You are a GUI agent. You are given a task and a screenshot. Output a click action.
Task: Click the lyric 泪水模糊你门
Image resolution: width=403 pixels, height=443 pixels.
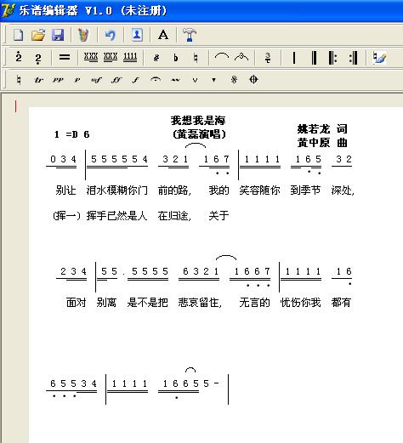tap(117, 190)
